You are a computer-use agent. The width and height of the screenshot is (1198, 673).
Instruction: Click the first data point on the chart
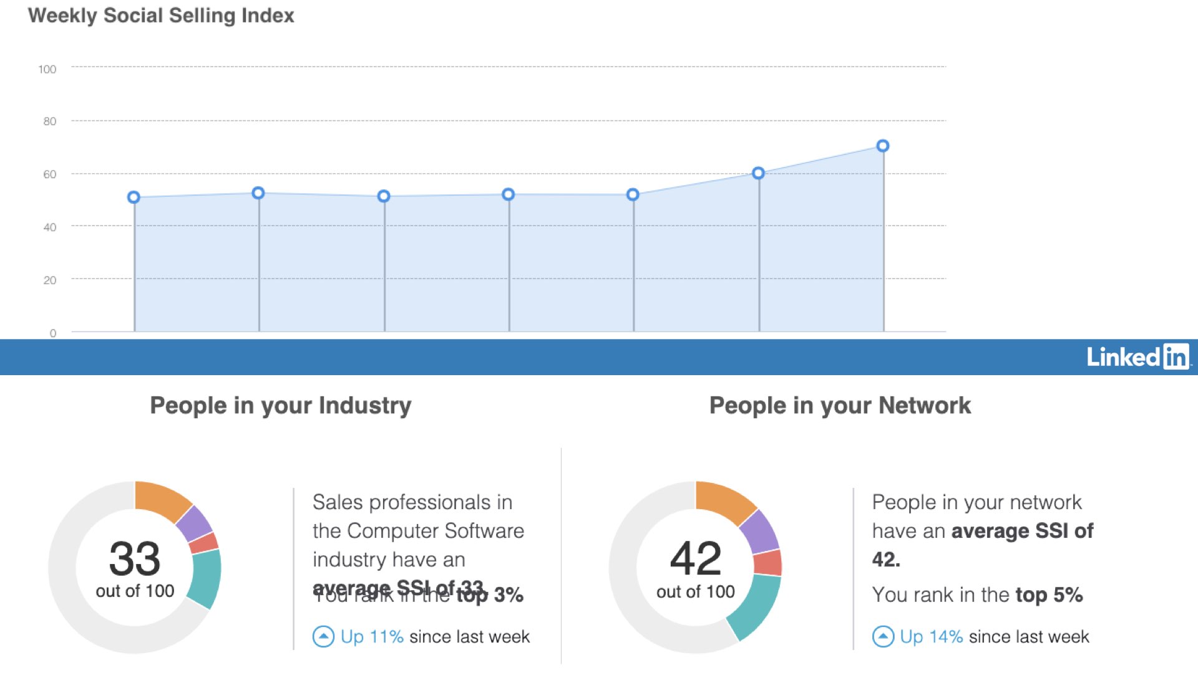(134, 198)
